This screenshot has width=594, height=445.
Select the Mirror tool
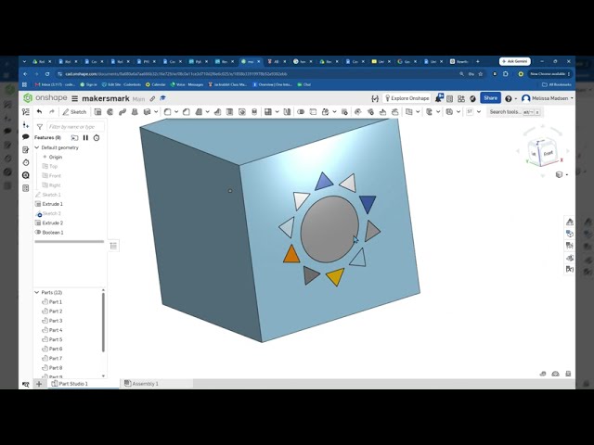pos(287,111)
